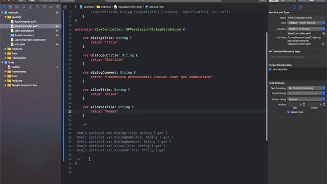Click example folder in jump bar
This screenshot has height=184, width=327.
click(104, 7)
